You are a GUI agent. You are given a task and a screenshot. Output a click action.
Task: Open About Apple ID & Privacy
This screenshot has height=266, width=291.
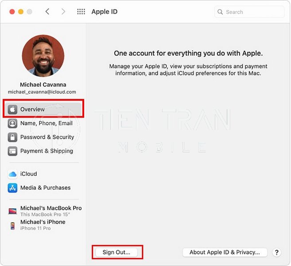click(225, 252)
